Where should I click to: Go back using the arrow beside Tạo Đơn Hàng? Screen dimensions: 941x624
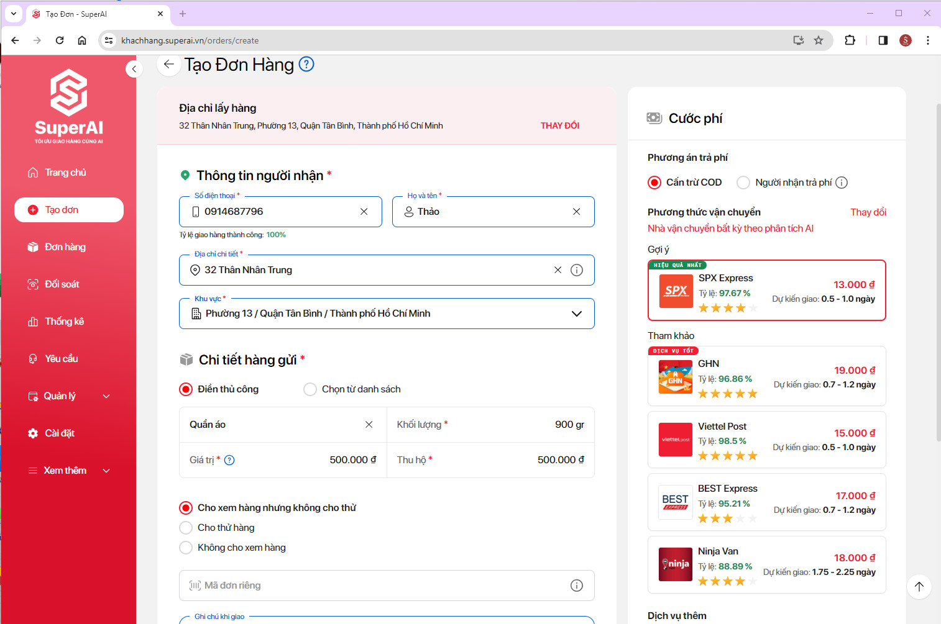click(x=168, y=65)
